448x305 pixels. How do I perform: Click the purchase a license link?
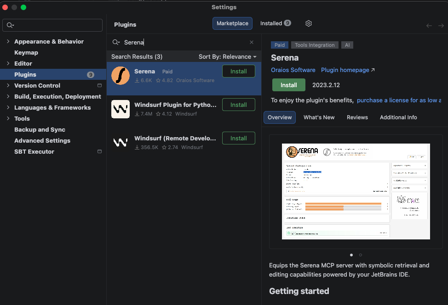pos(399,100)
